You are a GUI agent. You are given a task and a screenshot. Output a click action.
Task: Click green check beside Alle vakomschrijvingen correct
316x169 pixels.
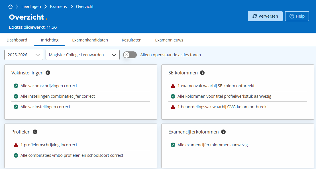16,86
